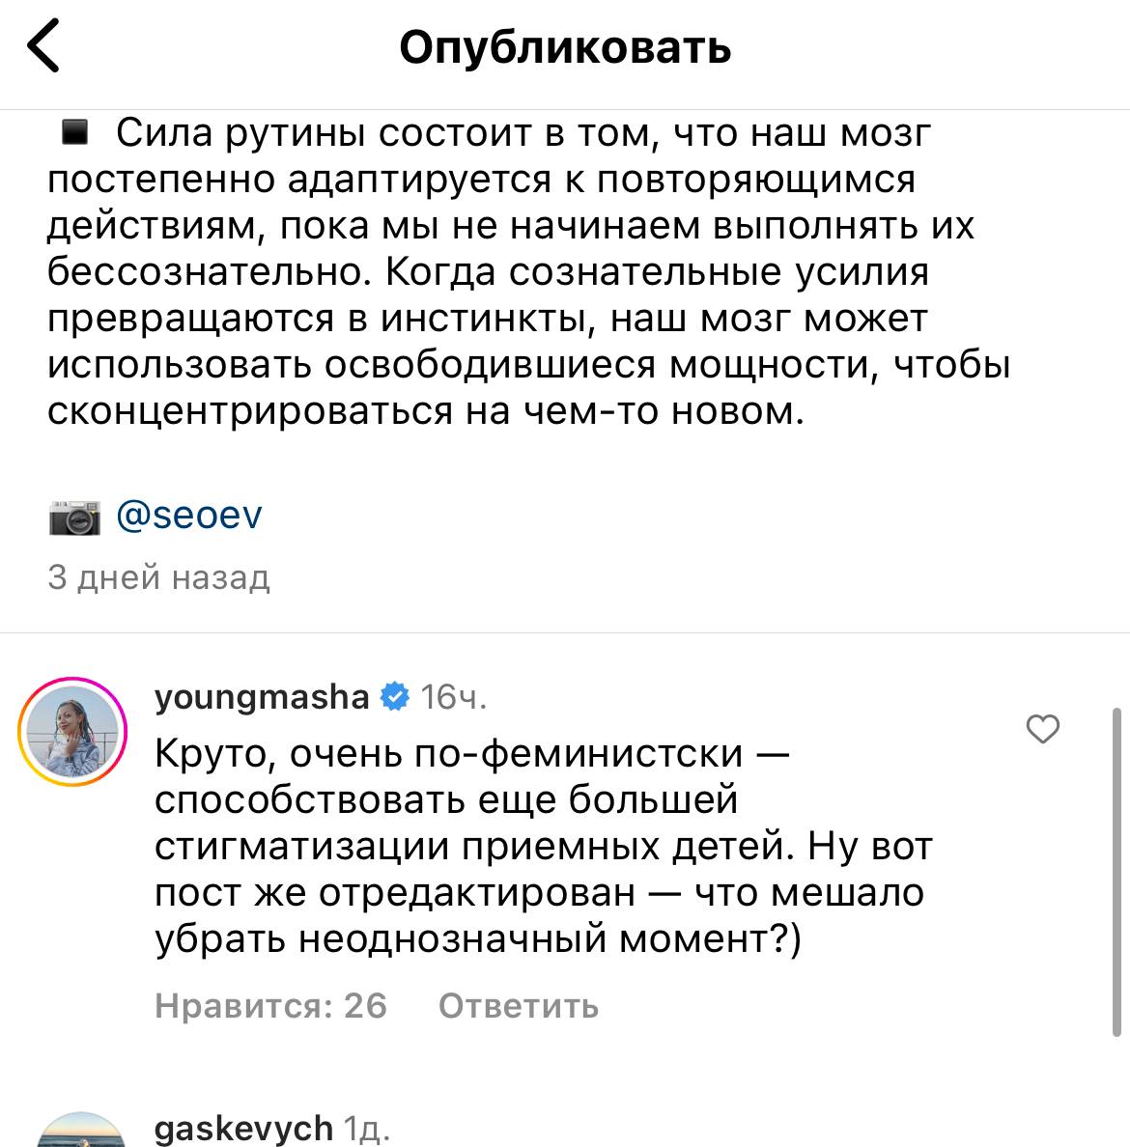The image size is (1130, 1147).
Task: Click the black square bullet icon
Action: point(74,132)
